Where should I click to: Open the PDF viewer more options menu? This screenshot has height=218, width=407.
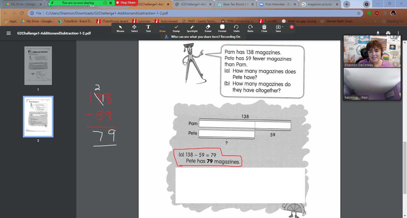(x=398, y=33)
